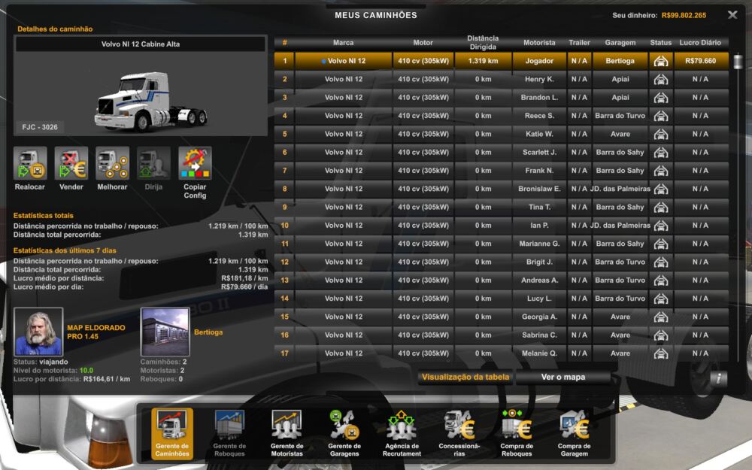752x470 pixels.
Task: Click the Copiar Config icon
Action: 195,163
